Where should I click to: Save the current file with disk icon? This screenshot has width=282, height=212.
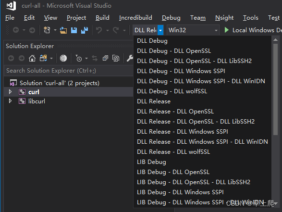74,30
